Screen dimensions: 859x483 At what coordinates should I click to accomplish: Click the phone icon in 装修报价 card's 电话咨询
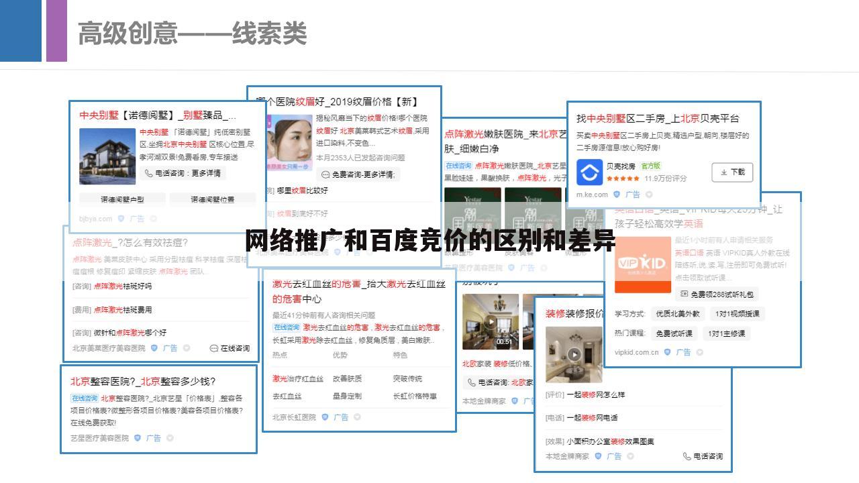687,456
